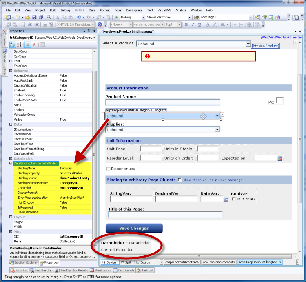306x282 pixels.
Task: Start debugging with the green play icon
Action: 116,18
